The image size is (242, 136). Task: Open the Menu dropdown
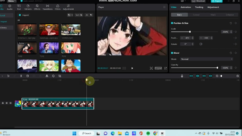click(12, 1)
